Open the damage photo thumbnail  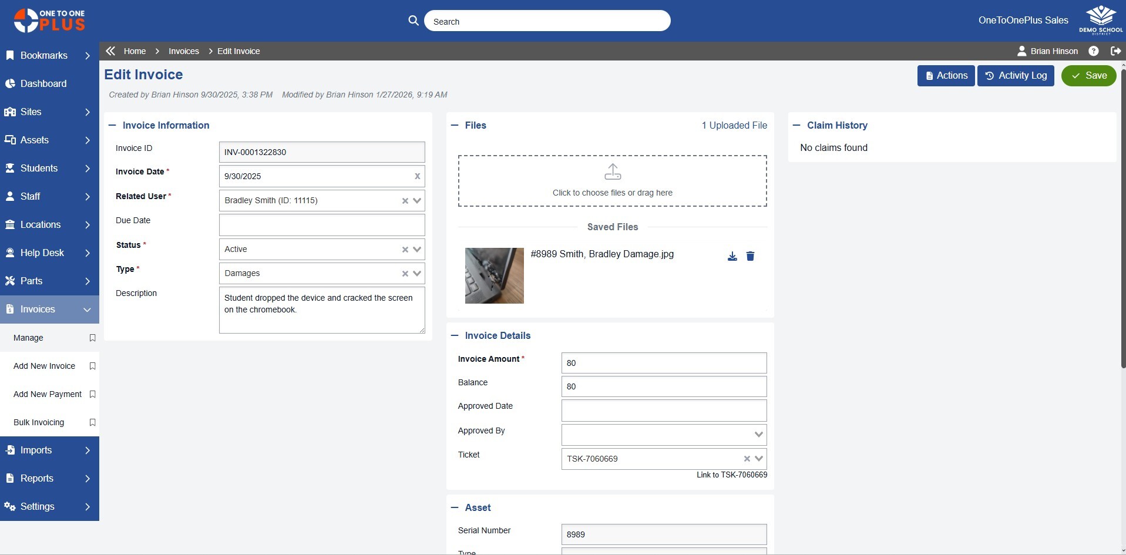click(x=494, y=275)
